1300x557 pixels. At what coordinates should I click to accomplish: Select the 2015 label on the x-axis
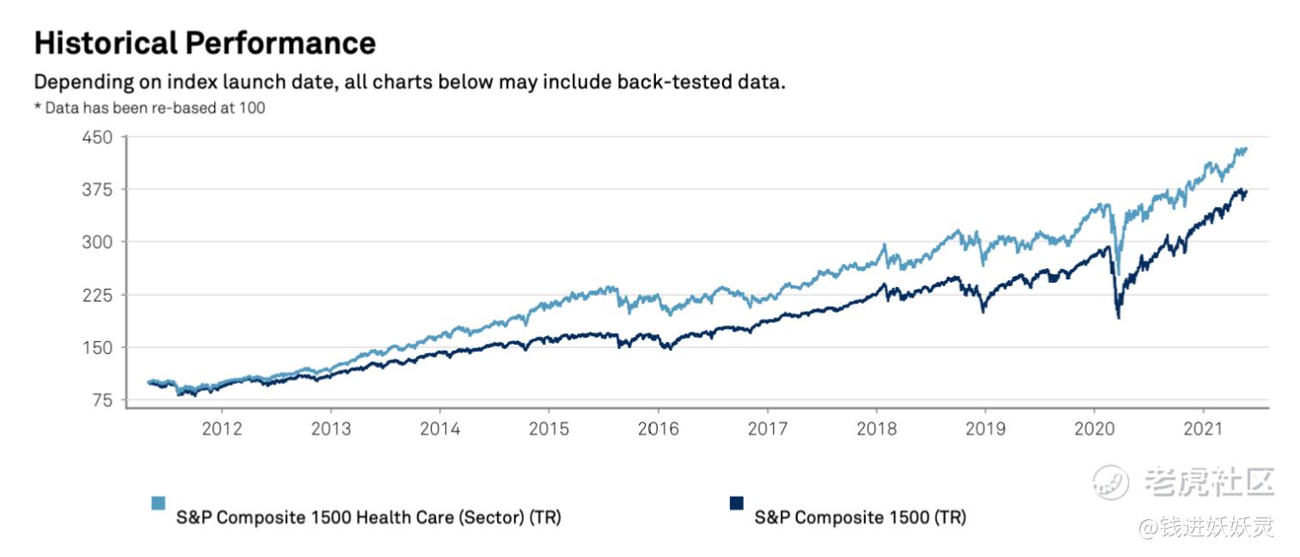tap(549, 427)
